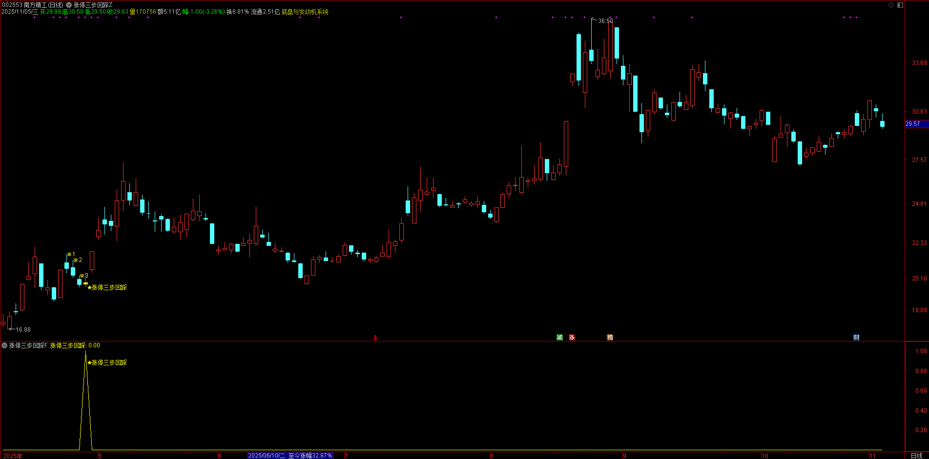The image size is (929, 459).
Task: Open the 日线 period selector
Action: 916,456
